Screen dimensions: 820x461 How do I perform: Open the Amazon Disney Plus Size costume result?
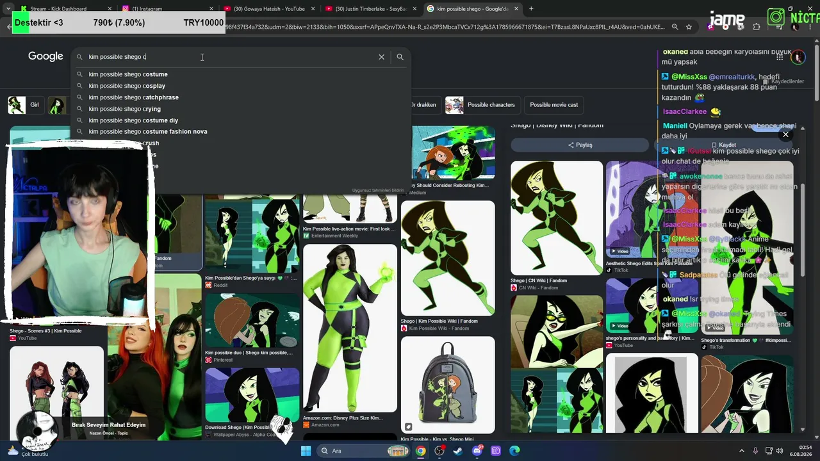[x=350, y=328]
